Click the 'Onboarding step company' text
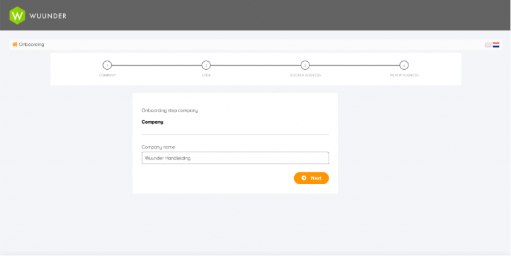 point(170,110)
